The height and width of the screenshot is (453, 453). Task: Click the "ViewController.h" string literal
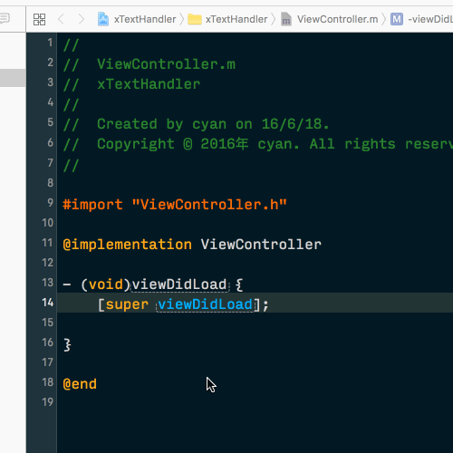[209, 205]
